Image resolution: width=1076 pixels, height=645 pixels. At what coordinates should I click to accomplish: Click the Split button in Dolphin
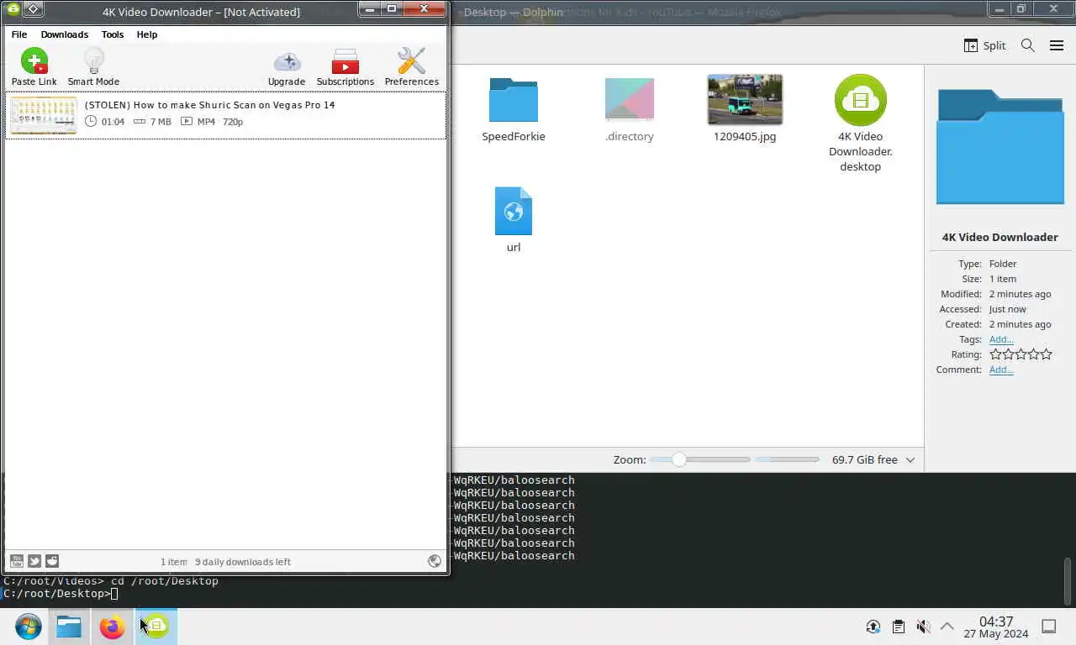(x=984, y=45)
